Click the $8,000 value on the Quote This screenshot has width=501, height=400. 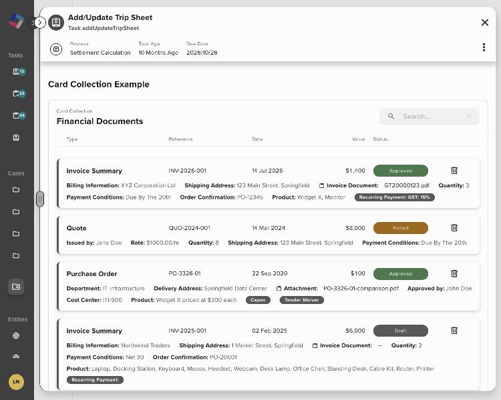coord(355,228)
